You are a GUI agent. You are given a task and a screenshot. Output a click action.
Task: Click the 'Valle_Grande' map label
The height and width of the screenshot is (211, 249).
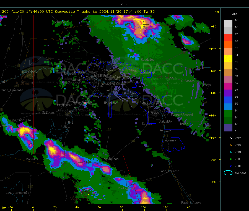click(82, 102)
